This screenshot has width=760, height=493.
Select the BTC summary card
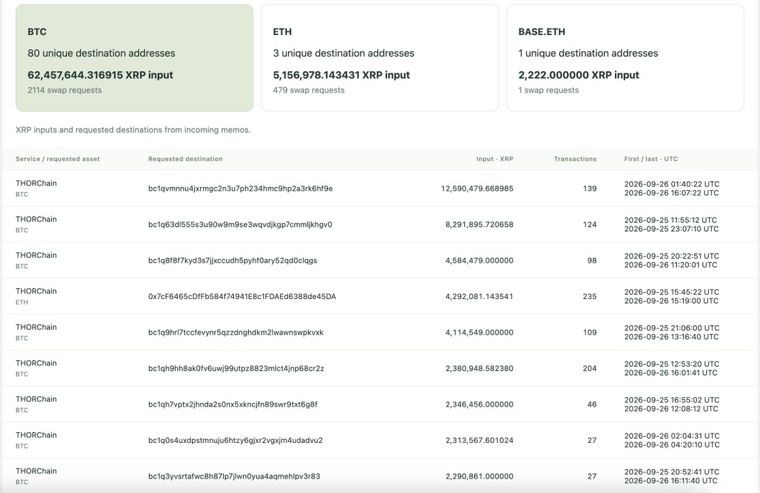pos(134,58)
